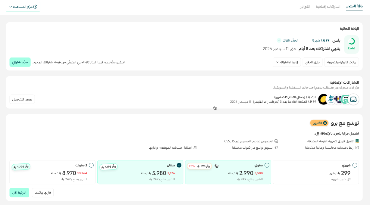Select the شهري monthly plan radio button
This screenshot has height=205, width=370.
[355, 165]
